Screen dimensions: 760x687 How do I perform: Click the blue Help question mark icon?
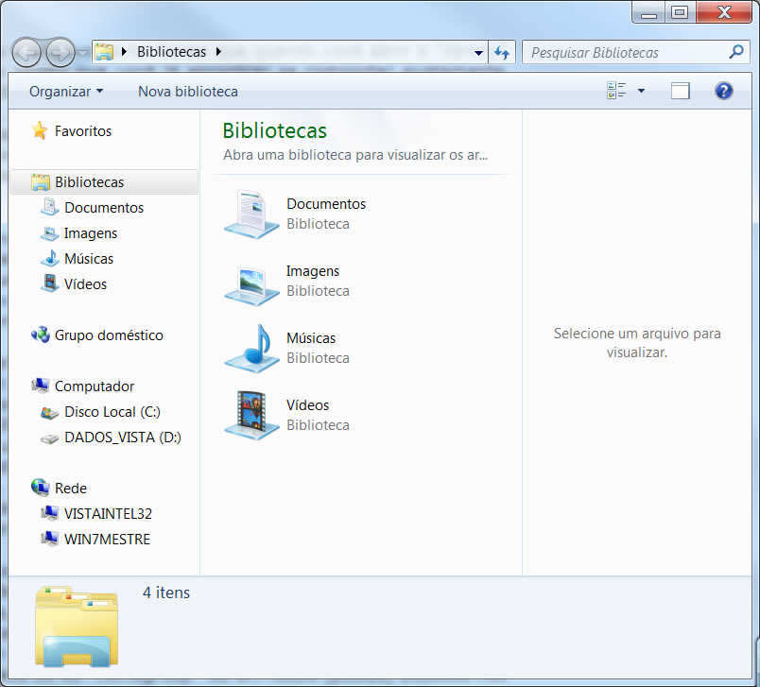[724, 92]
